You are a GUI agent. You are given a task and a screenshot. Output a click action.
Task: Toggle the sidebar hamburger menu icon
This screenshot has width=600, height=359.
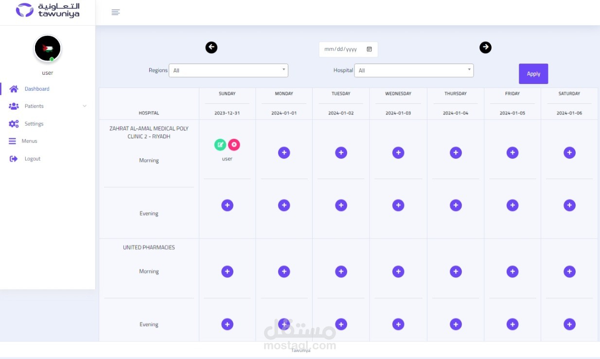(115, 12)
